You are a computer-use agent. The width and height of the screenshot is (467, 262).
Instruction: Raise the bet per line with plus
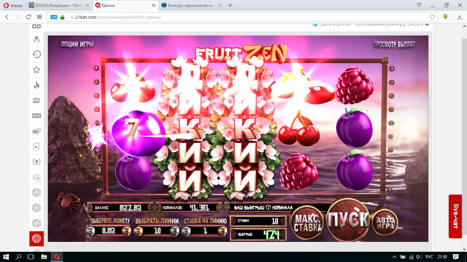pyautogui.click(x=223, y=231)
